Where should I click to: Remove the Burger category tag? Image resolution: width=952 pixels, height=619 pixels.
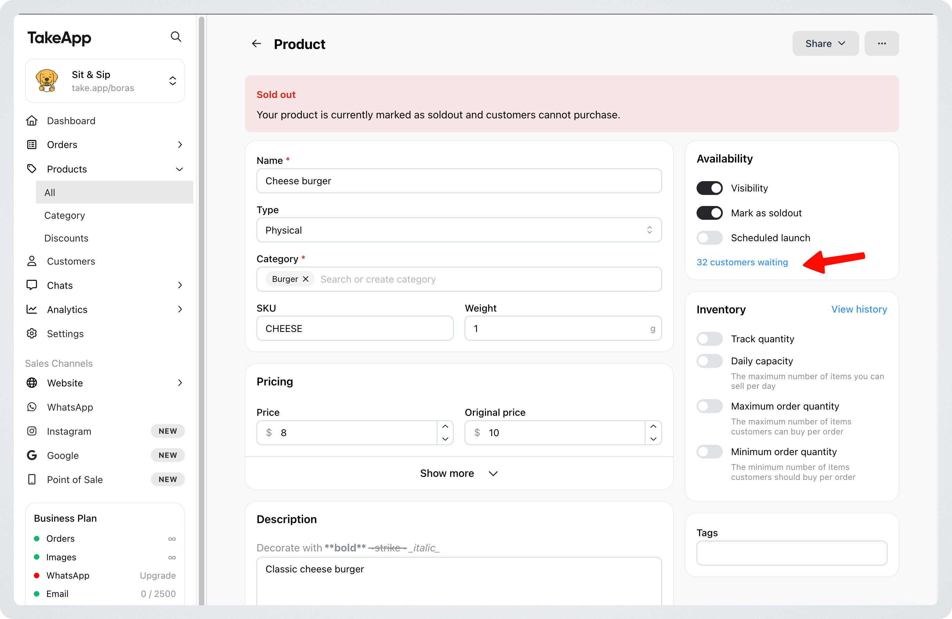(x=305, y=279)
